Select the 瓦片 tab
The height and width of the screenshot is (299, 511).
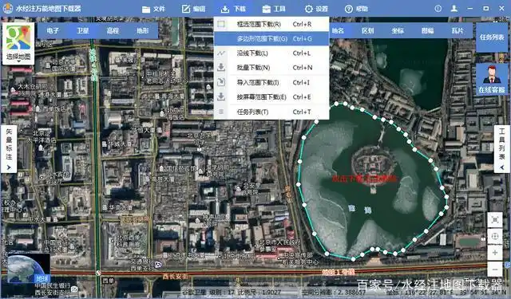[x=458, y=30]
